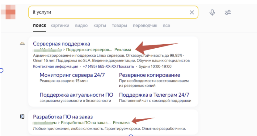This screenshot has width=257, height=136.
Task: Click text 'Постоянный чат с командой поддержки'
Action: [x=155, y=101]
